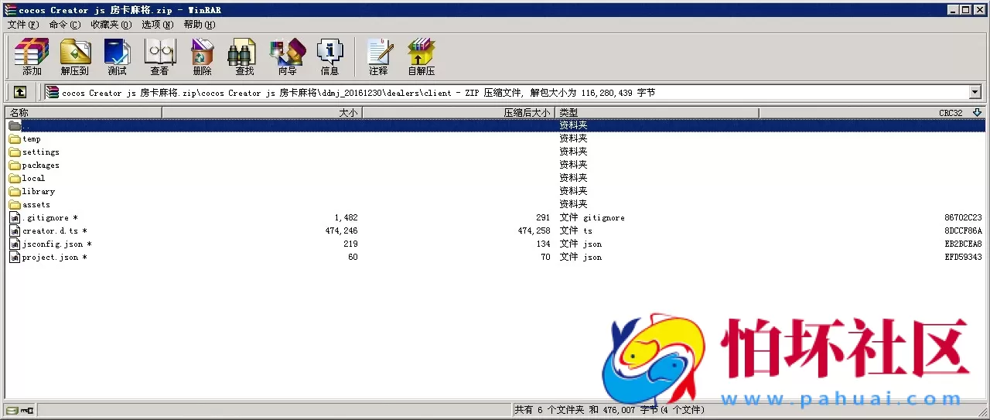This screenshot has width=990, height=420.
Task: Expand the address path dropdown arrow
Action: 975,92
